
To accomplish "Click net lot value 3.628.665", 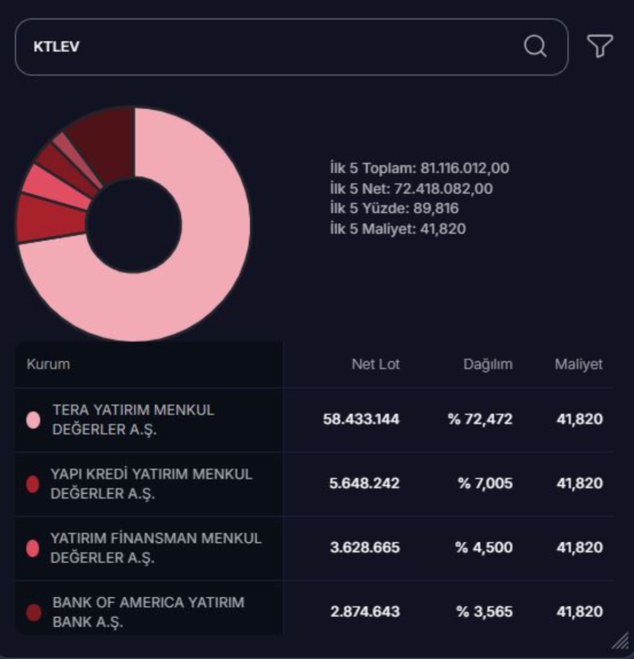I will (x=365, y=548).
